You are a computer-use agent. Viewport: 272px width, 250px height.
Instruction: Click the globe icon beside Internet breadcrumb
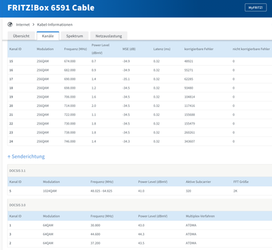point(10,24)
